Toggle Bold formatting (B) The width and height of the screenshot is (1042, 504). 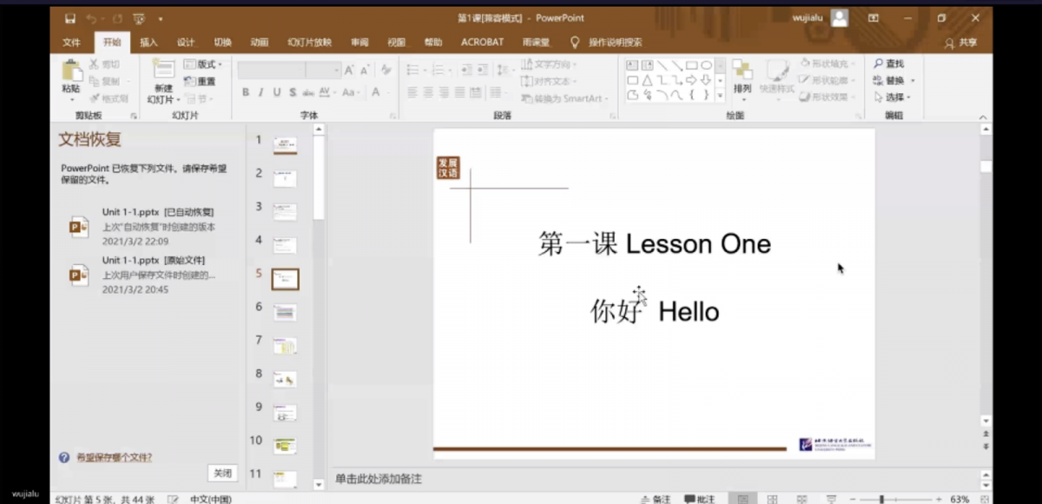(x=246, y=92)
